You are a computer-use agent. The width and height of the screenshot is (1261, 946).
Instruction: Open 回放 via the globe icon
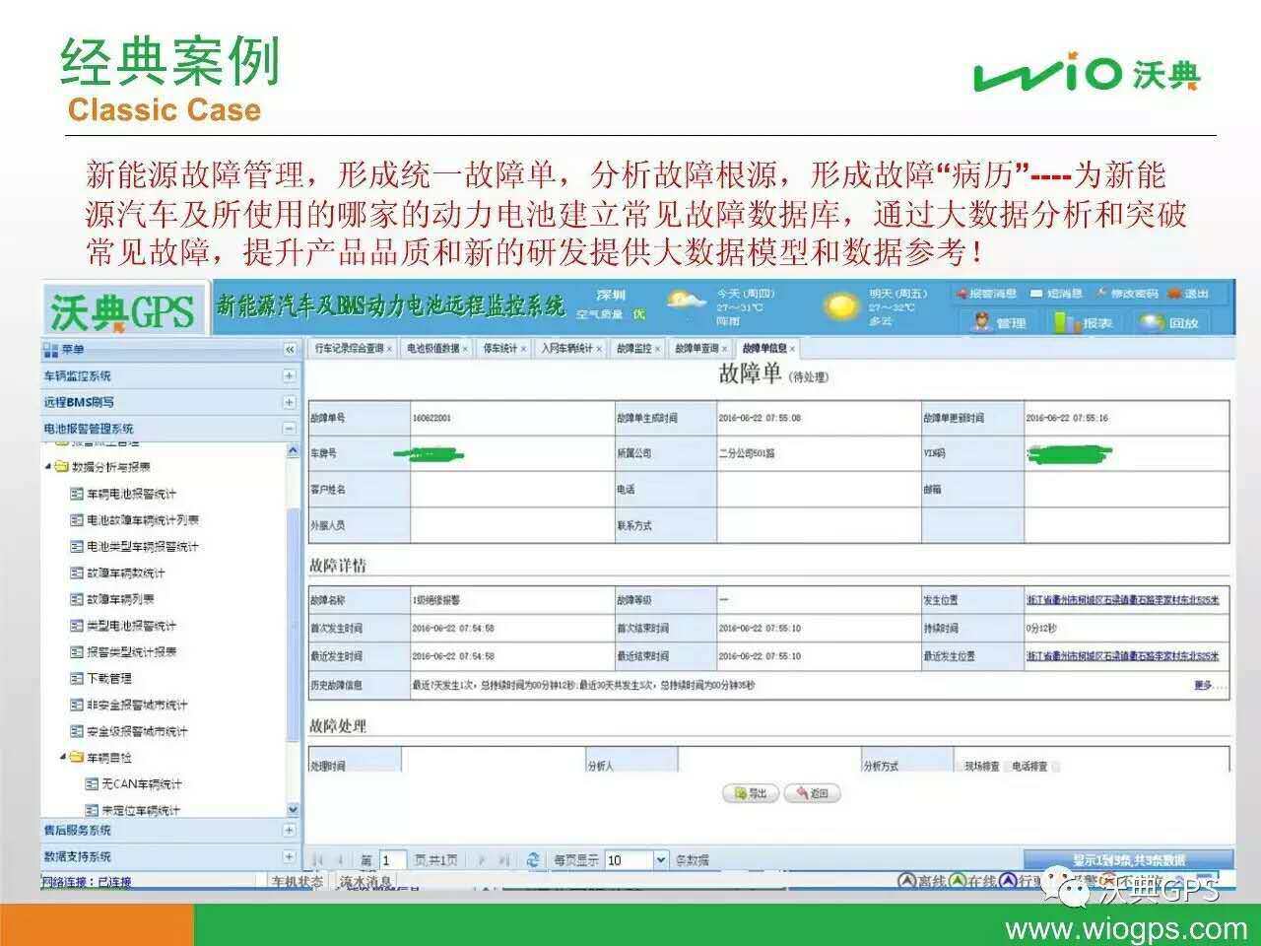point(1152,322)
